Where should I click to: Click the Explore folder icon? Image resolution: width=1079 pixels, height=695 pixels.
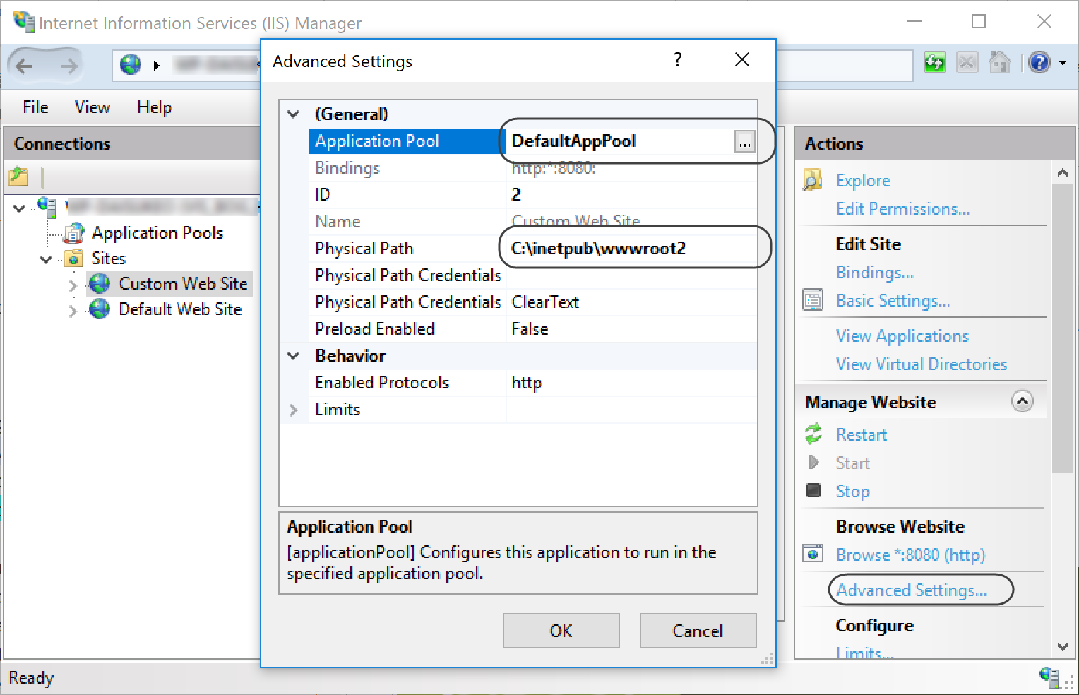[x=813, y=180]
